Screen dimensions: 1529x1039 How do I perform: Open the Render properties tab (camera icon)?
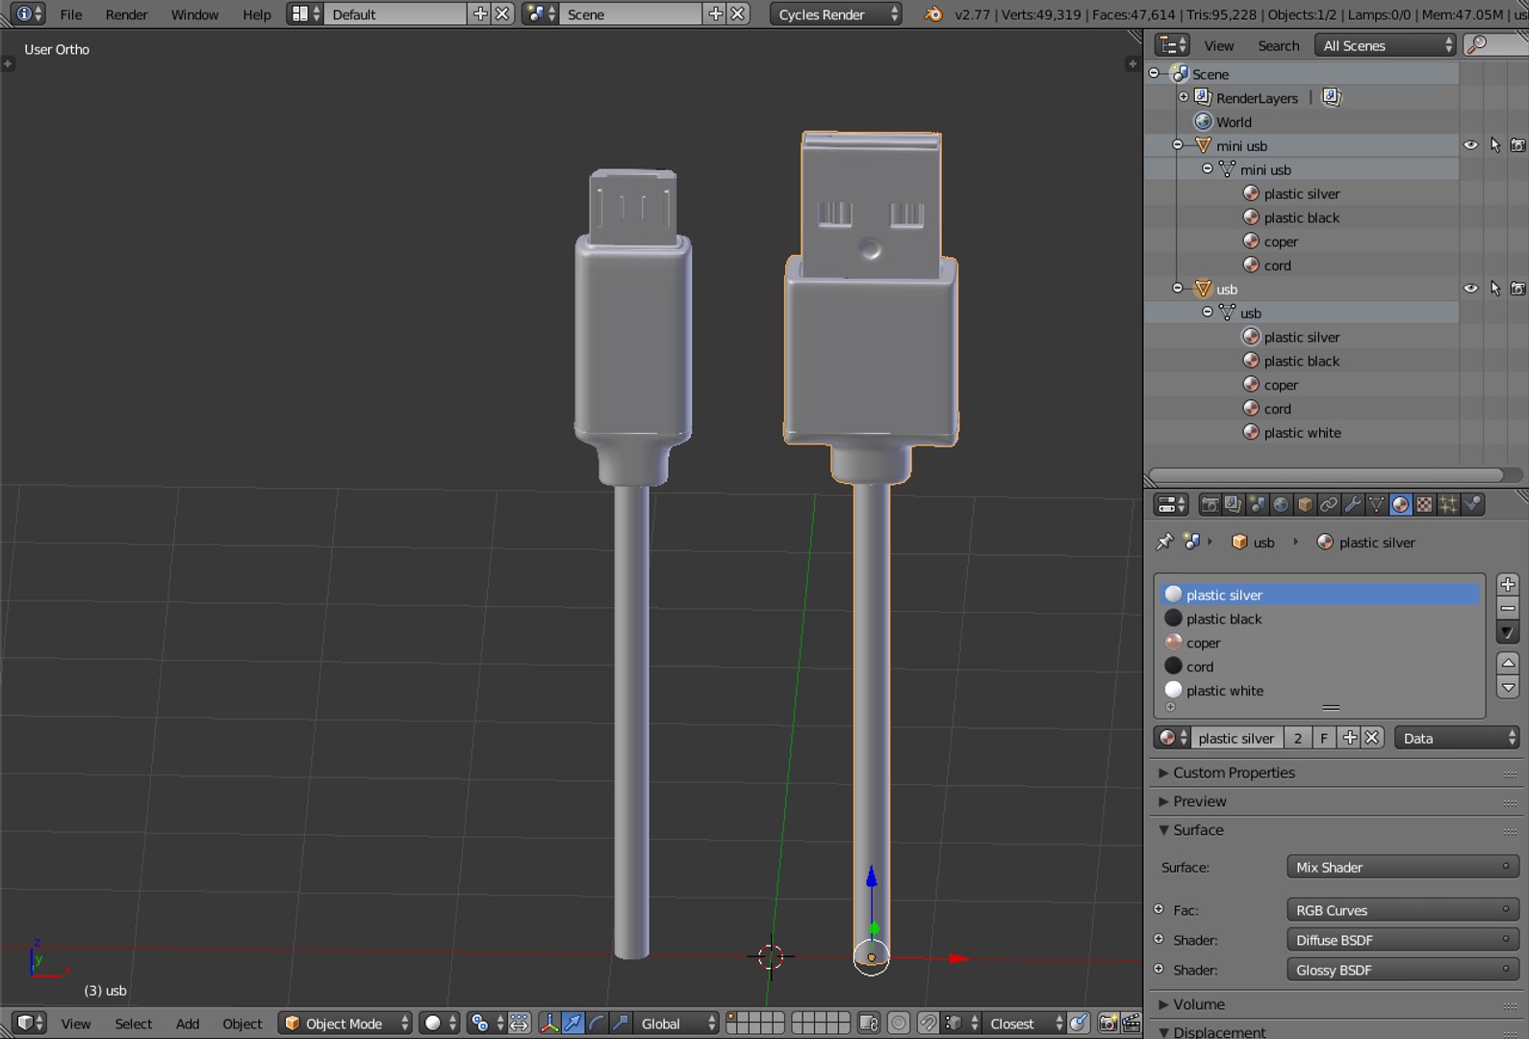pyautogui.click(x=1210, y=504)
